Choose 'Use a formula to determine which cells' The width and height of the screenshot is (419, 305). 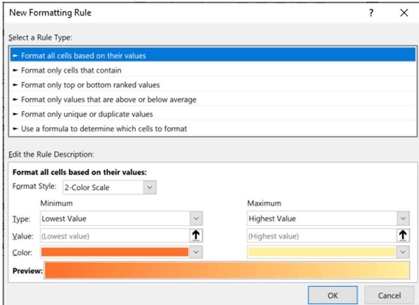point(104,128)
